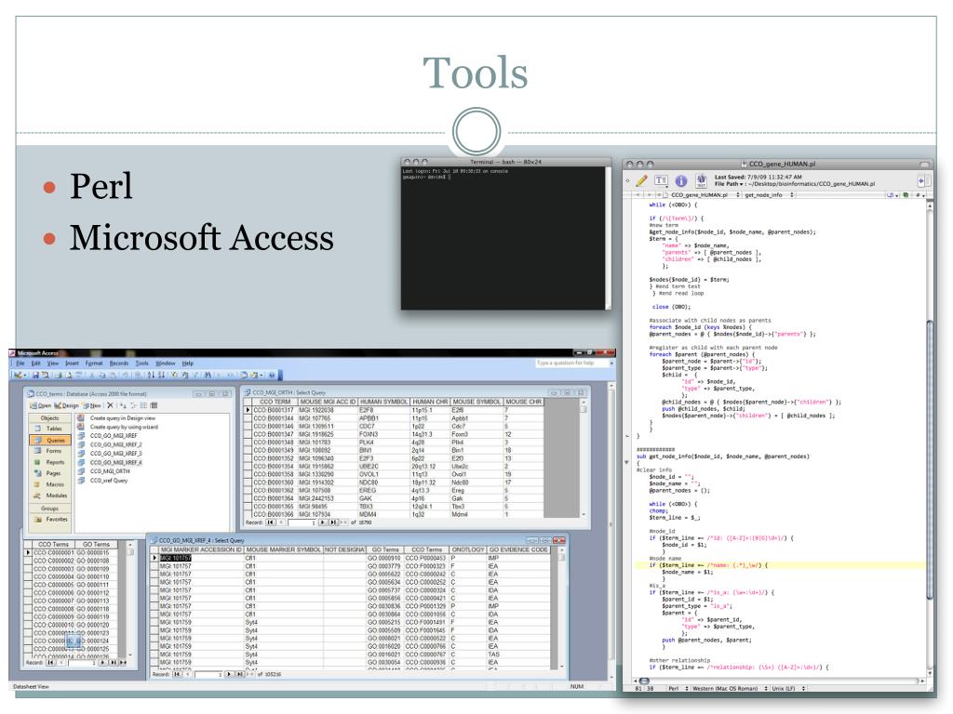Click Sort Descending icon in Access toolbar

[162, 376]
